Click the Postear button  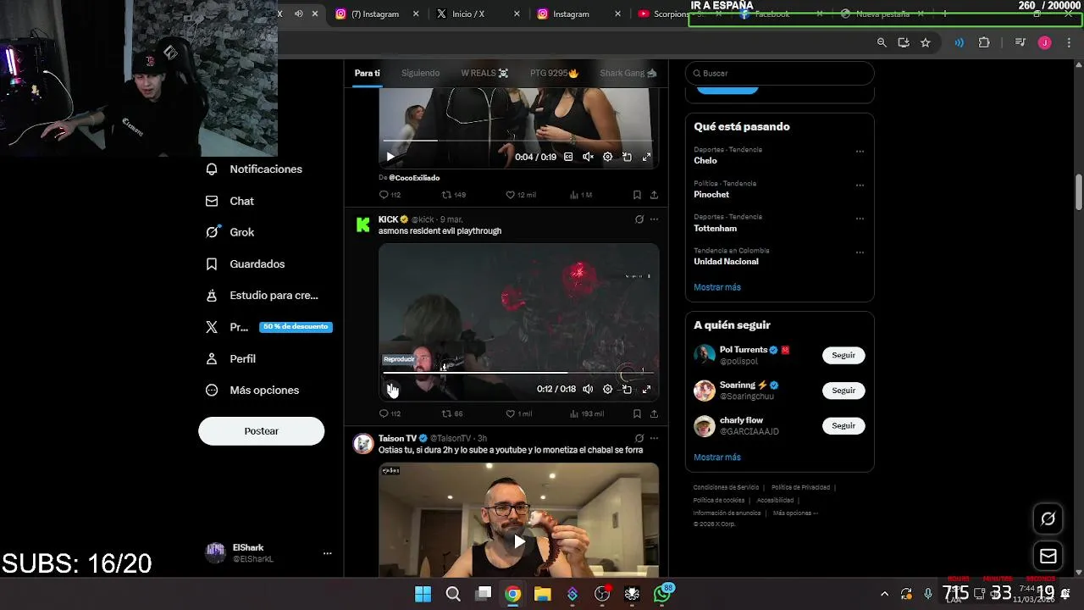point(261,431)
